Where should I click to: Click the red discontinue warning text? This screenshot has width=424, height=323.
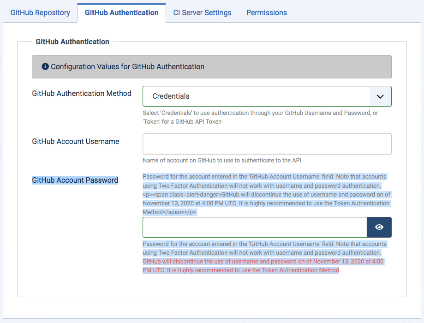[x=263, y=266]
